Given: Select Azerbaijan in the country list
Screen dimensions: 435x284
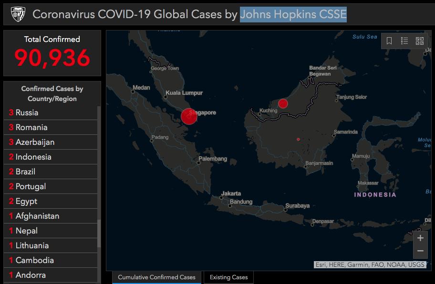Looking at the screenshot, I should [x=51, y=142].
